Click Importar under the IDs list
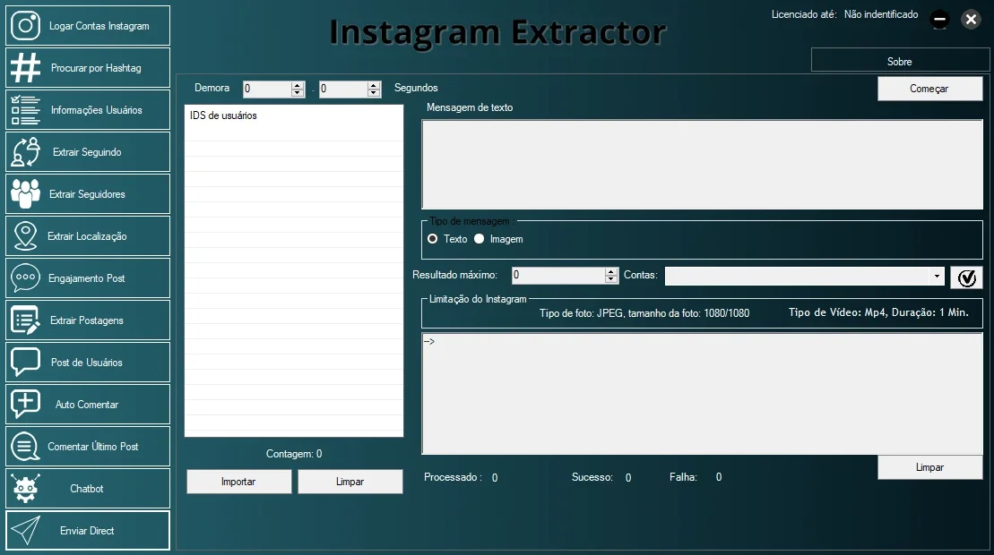The image size is (994, 555). click(239, 482)
